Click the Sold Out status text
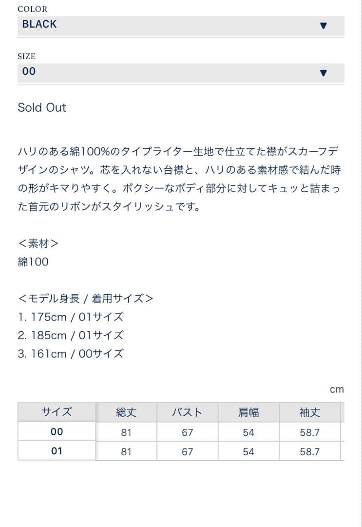The width and height of the screenshot is (362, 527). coord(42,108)
